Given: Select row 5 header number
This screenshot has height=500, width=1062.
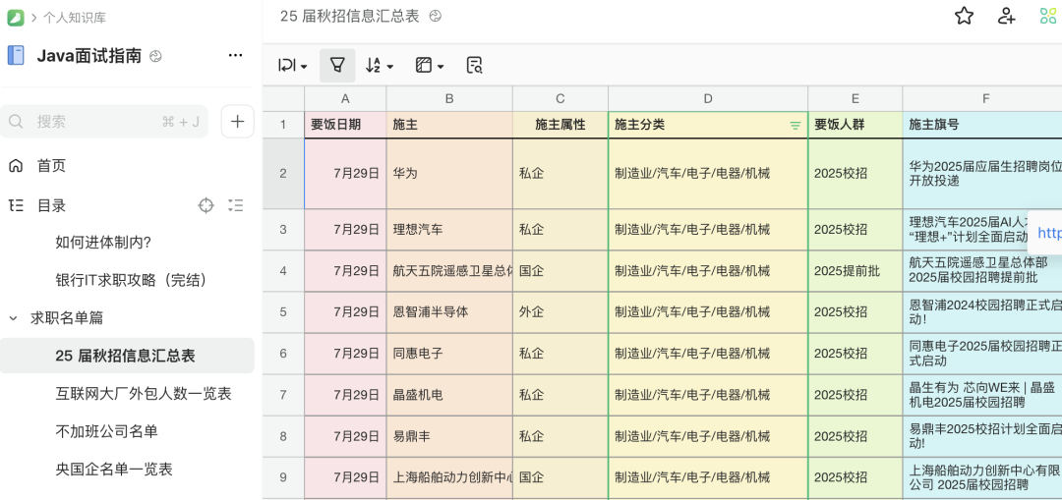Looking at the screenshot, I should 283,312.
